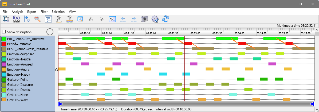Image resolution: width=319 pixels, height=112 pixels.
Task: Select the Gesture~Point legend label
Action: click(18, 80)
